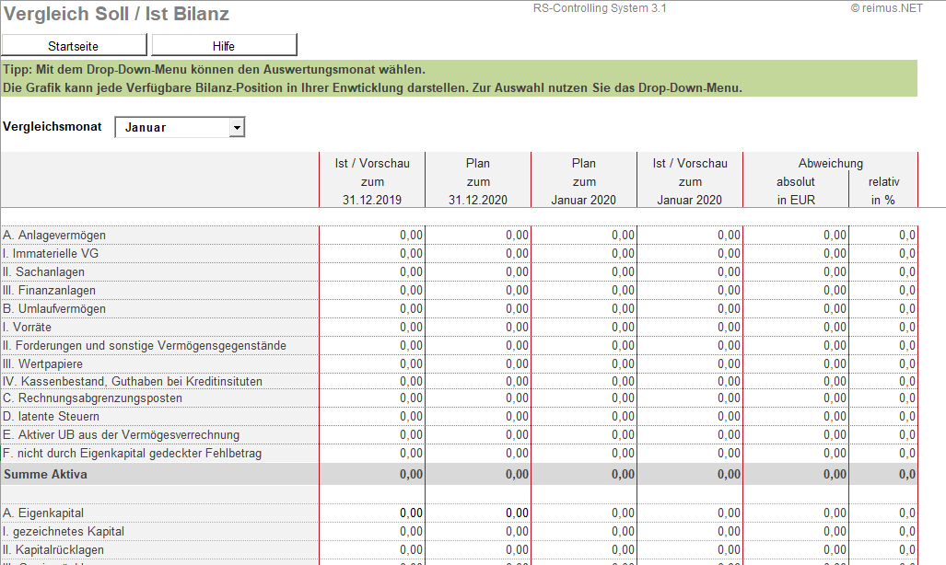Viewport: 946px width, 565px height.
Task: Select the 'relativ in %' column header
Action: pyautogui.click(x=883, y=190)
